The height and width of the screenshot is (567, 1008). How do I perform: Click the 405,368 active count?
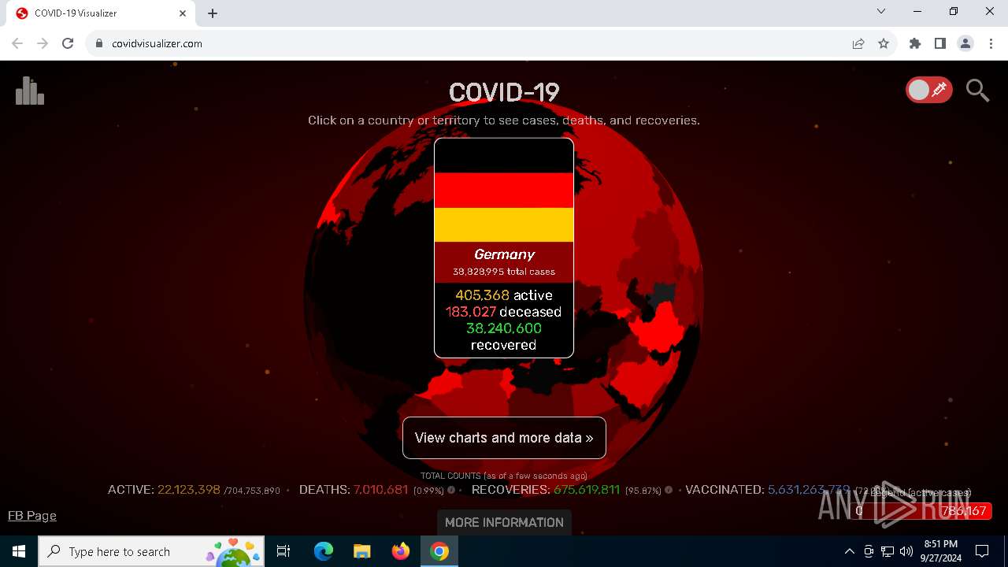tap(482, 295)
